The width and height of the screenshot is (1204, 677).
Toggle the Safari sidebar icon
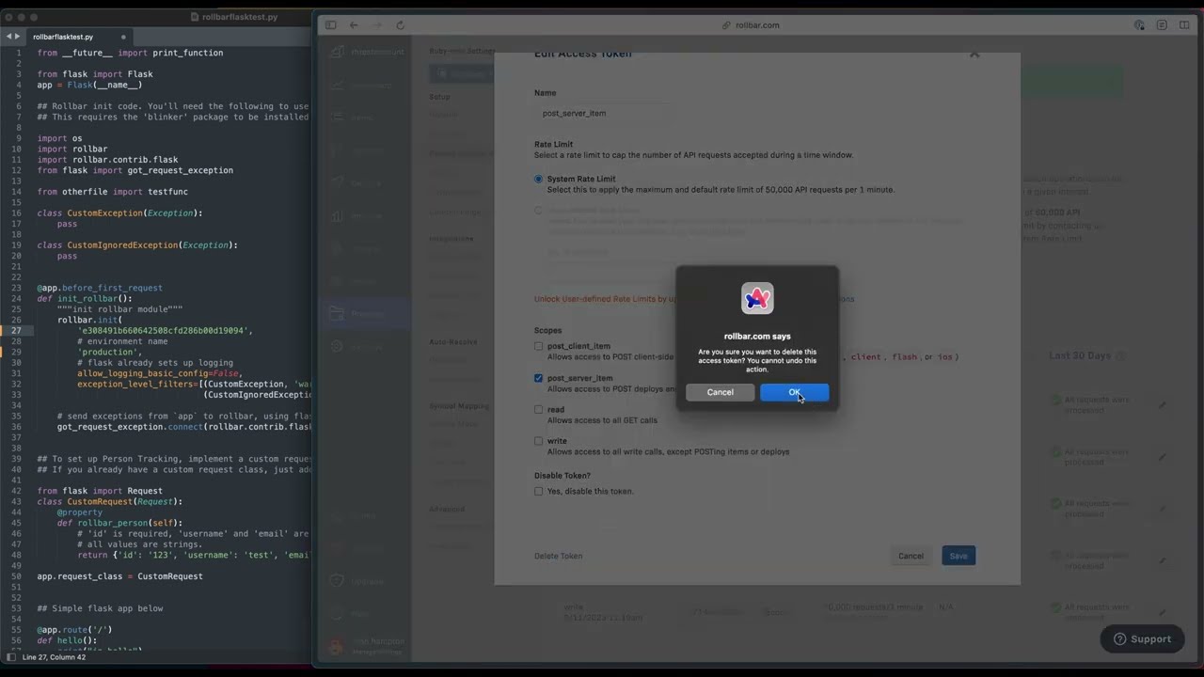330,25
